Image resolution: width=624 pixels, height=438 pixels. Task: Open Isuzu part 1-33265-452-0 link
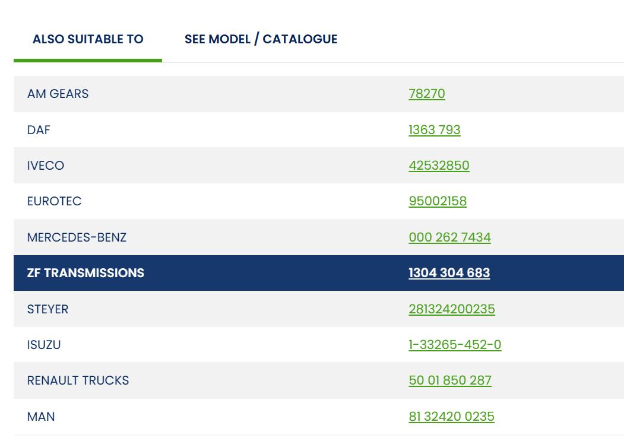455,345
